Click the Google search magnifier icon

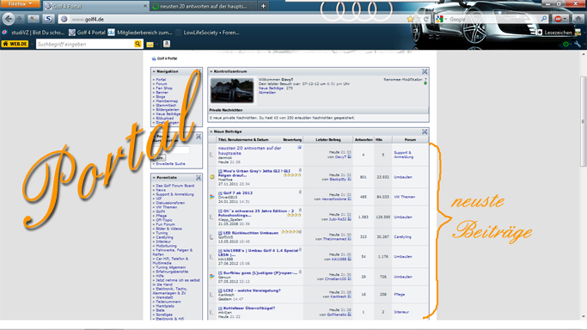point(543,19)
